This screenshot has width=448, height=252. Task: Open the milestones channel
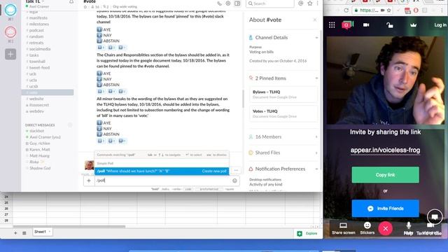coord(39,24)
